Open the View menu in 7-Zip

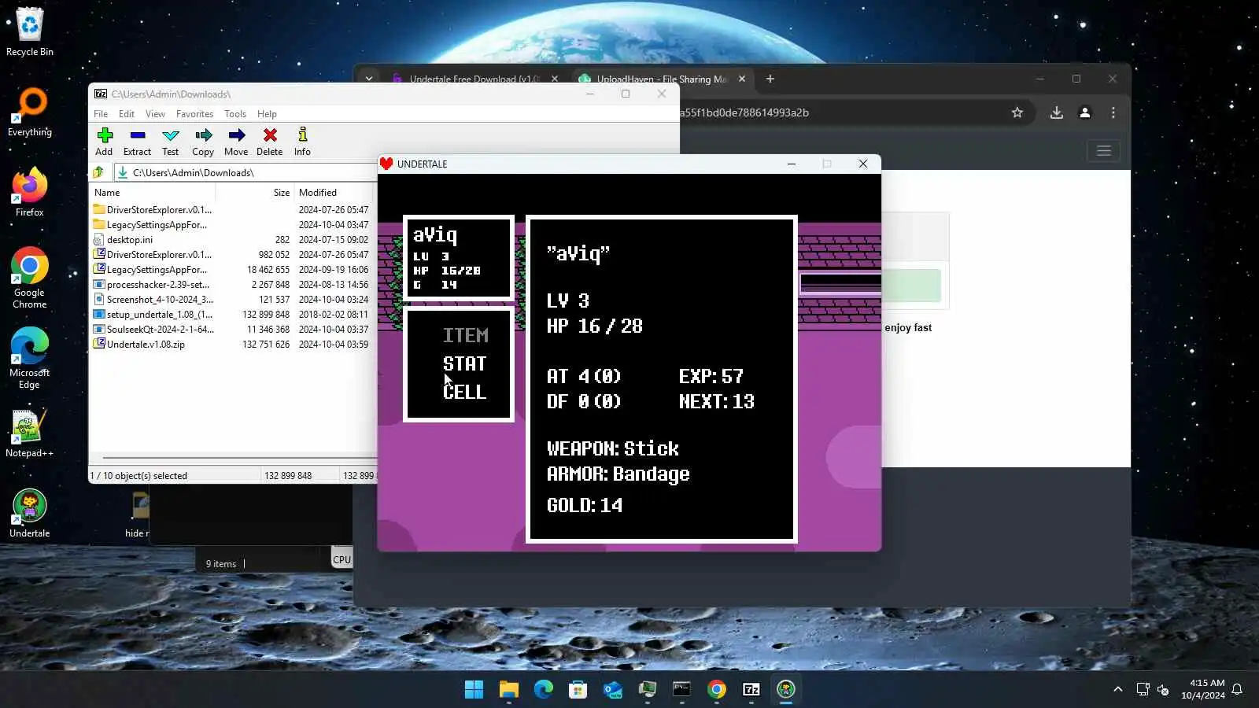point(155,114)
